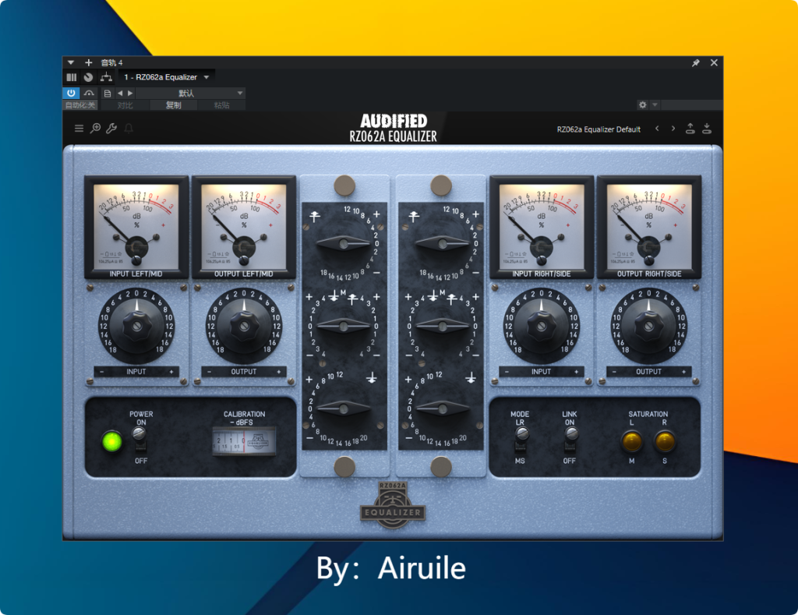The width and height of the screenshot is (798, 615).
Task: Click the AUDIFIED logo title
Action: tap(394, 121)
